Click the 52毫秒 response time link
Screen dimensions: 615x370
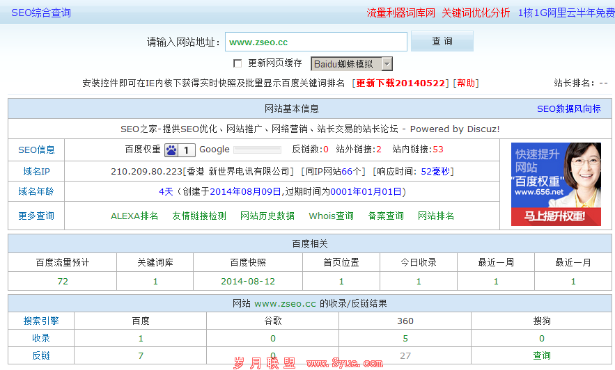435,172
